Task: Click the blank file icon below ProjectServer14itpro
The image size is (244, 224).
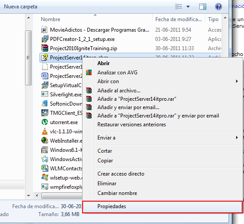Action: coord(45,66)
